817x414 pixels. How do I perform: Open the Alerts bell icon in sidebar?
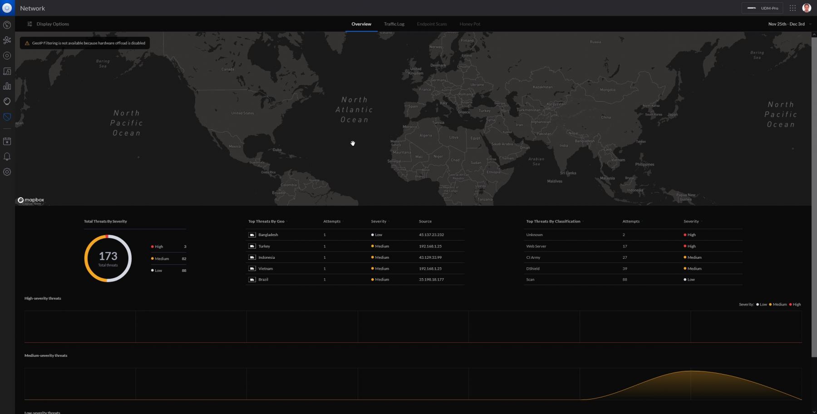[7, 157]
